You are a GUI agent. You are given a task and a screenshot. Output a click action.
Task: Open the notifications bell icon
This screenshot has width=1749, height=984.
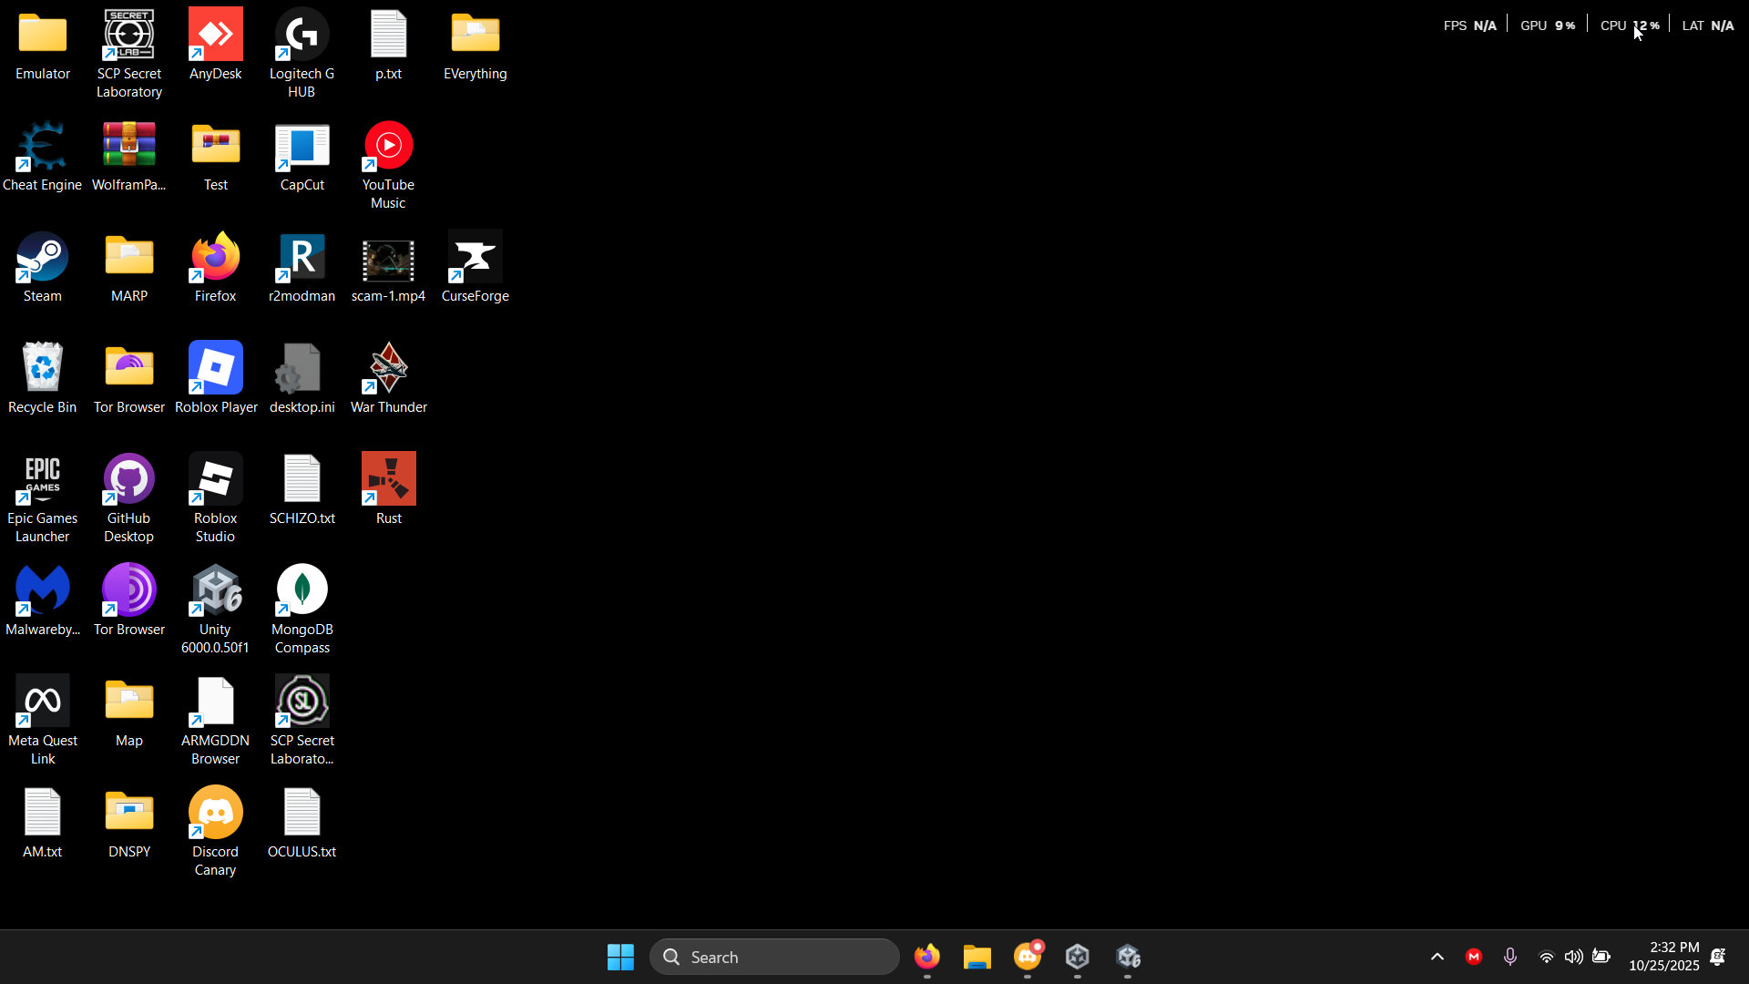click(x=1718, y=957)
